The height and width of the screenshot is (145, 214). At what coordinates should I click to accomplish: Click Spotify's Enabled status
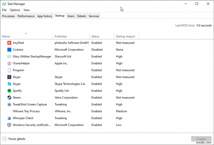point(97,91)
